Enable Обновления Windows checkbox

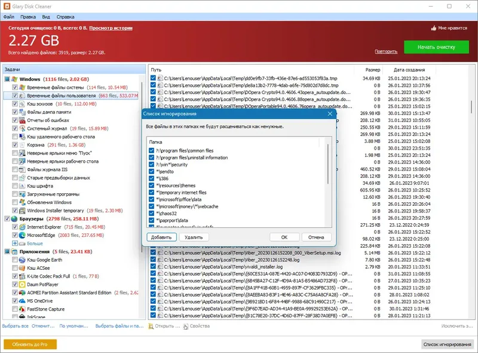[x=14, y=202]
